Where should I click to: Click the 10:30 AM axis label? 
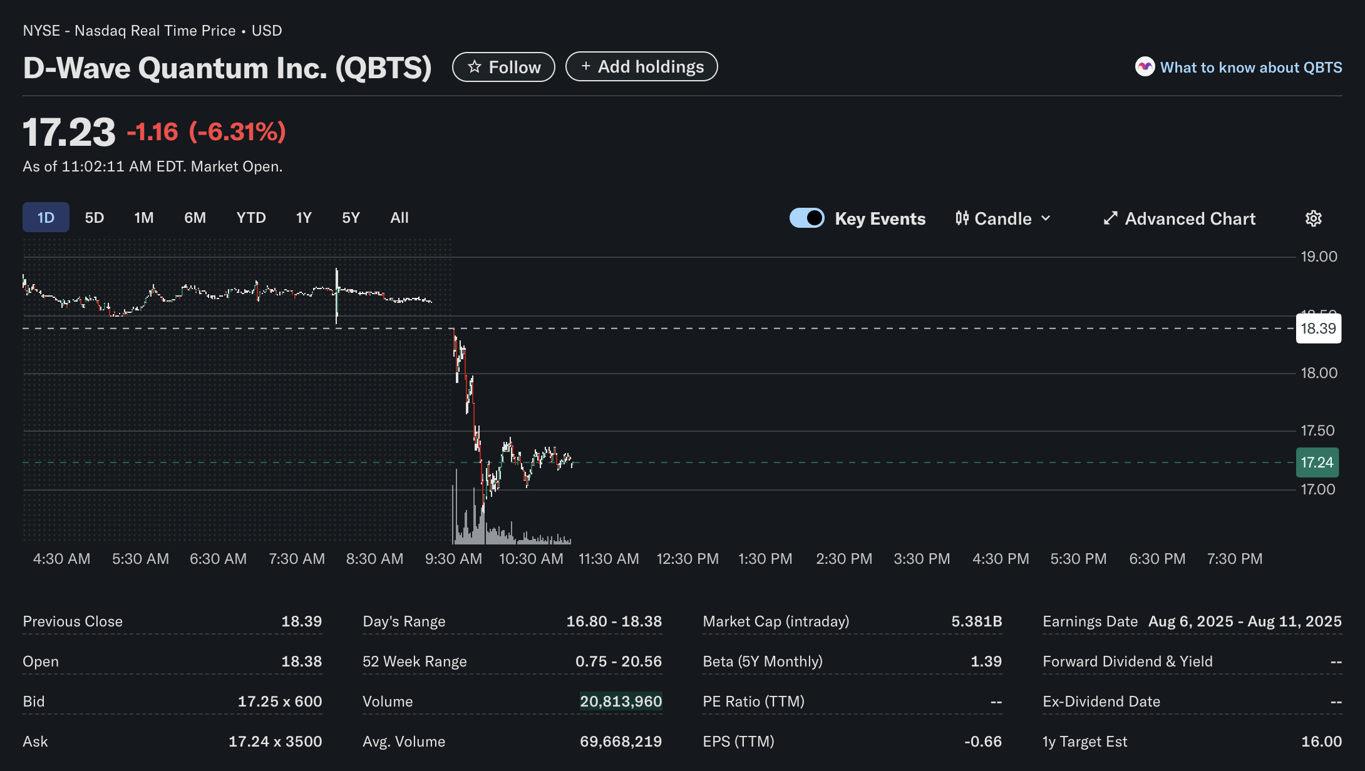[x=531, y=559]
